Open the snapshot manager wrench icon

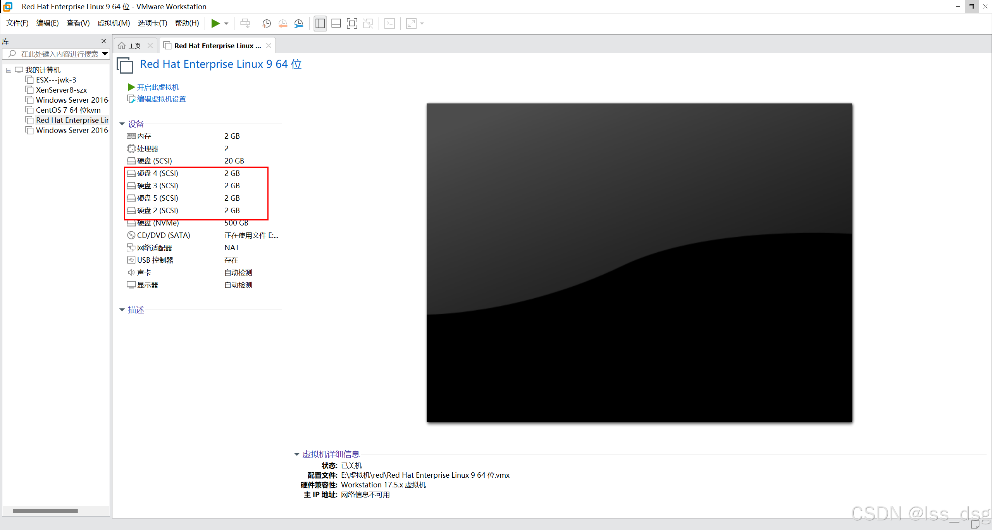(299, 24)
